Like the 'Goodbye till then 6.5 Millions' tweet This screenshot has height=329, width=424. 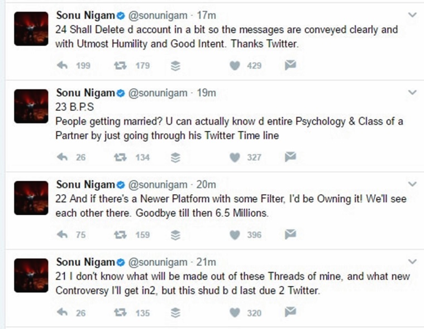click(x=235, y=235)
